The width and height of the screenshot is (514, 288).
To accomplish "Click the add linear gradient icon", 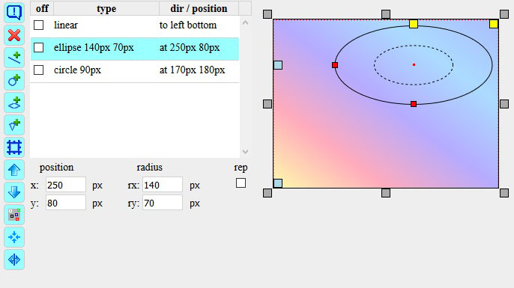I will (14, 58).
